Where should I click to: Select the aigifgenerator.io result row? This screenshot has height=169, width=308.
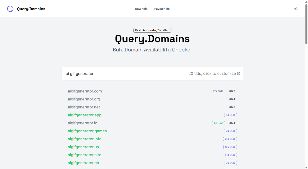152,123
